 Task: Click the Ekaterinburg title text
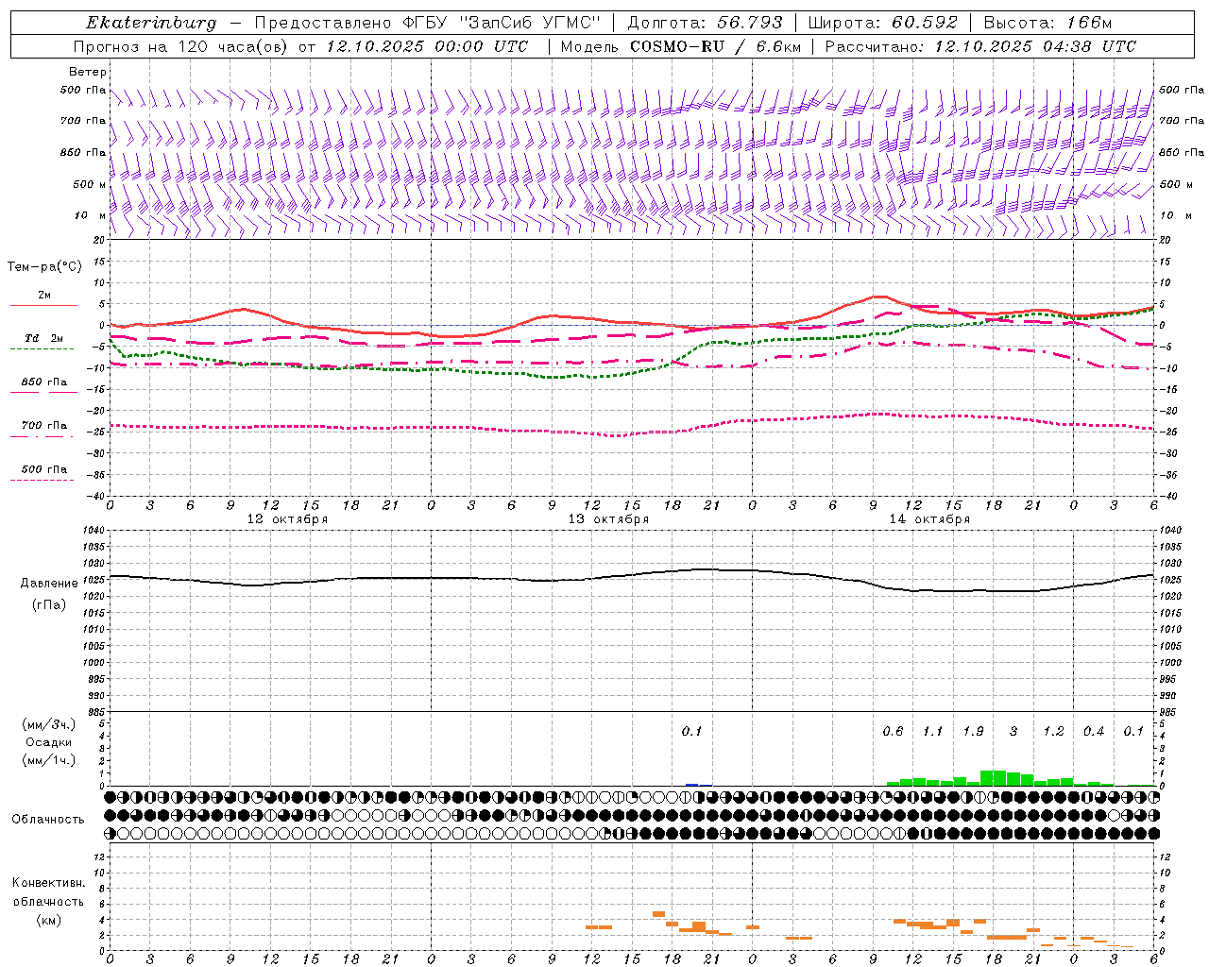151,23
